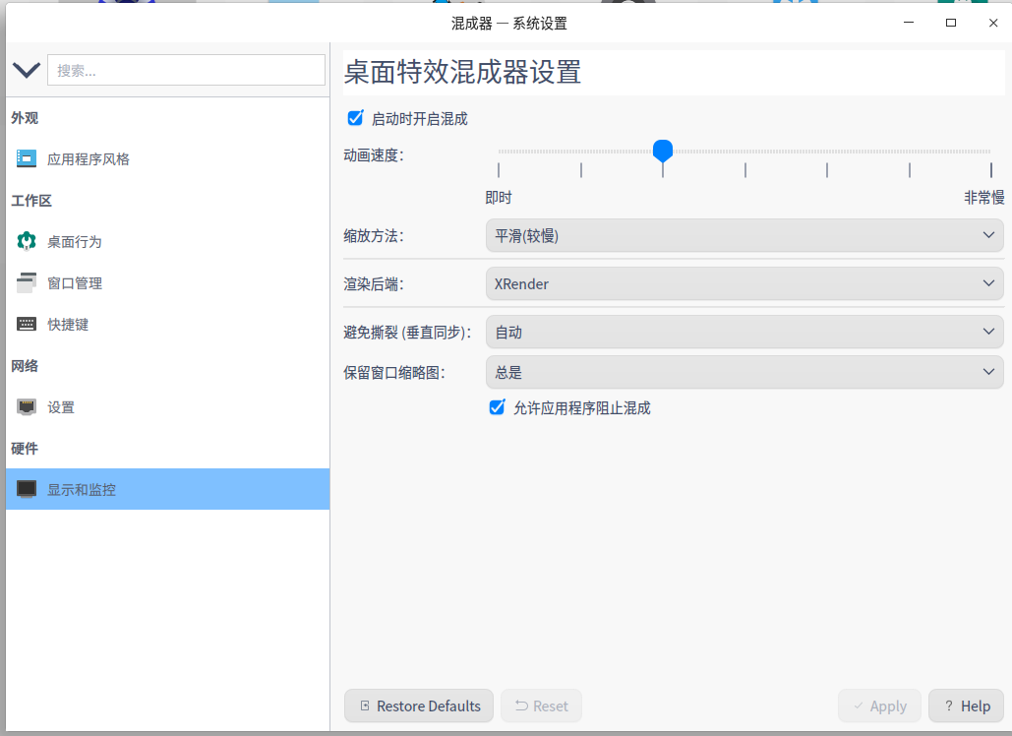The height and width of the screenshot is (736, 1012).
Task: Collapse the sidebar with the chevron arrow
Action: click(x=26, y=70)
